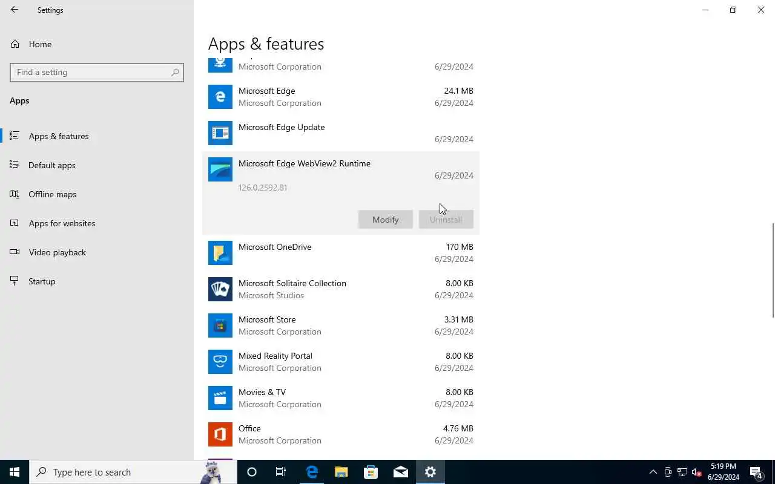The image size is (775, 484).
Task: Click the Office 4.76 MB size
Action: tap(458, 428)
